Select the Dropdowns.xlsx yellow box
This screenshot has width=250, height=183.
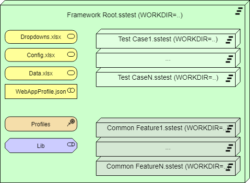[x=41, y=37]
